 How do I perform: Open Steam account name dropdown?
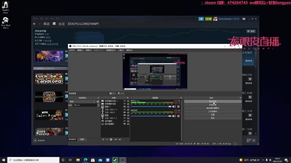[229, 19]
